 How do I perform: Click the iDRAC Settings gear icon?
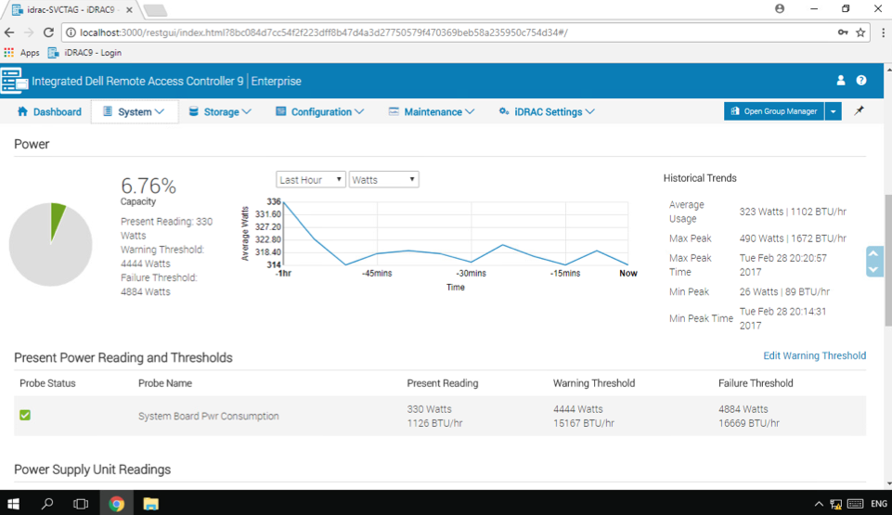503,111
